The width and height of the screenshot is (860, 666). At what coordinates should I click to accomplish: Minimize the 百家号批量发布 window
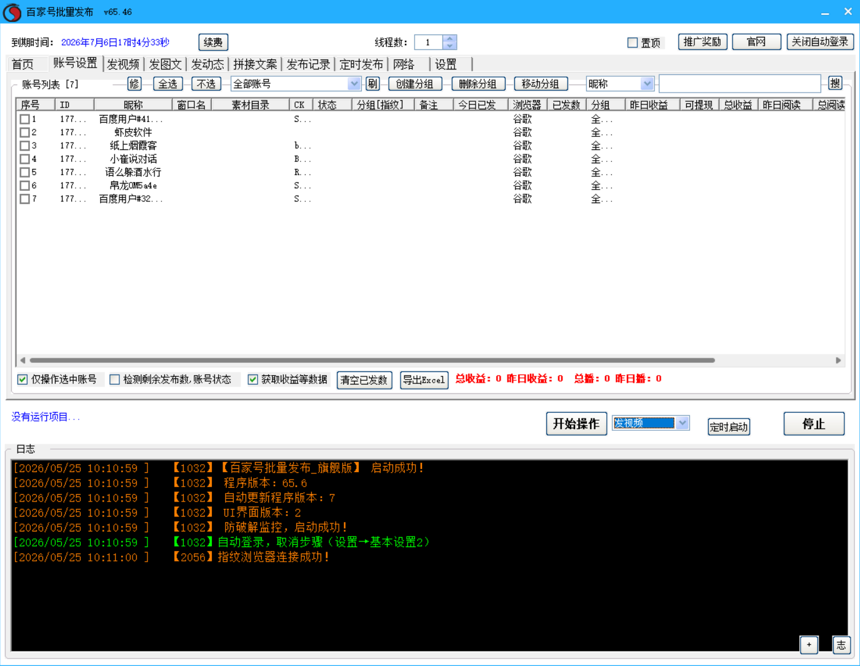825,12
